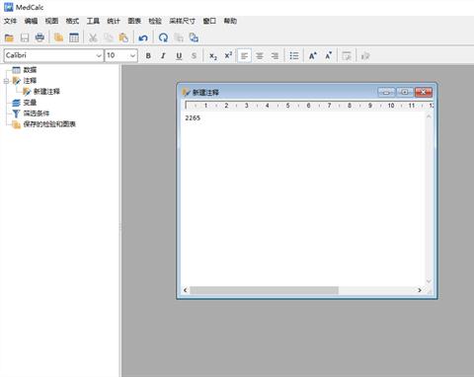Click the paste clipboard icon
The height and width of the screenshot is (377, 474).
pyautogui.click(x=123, y=38)
